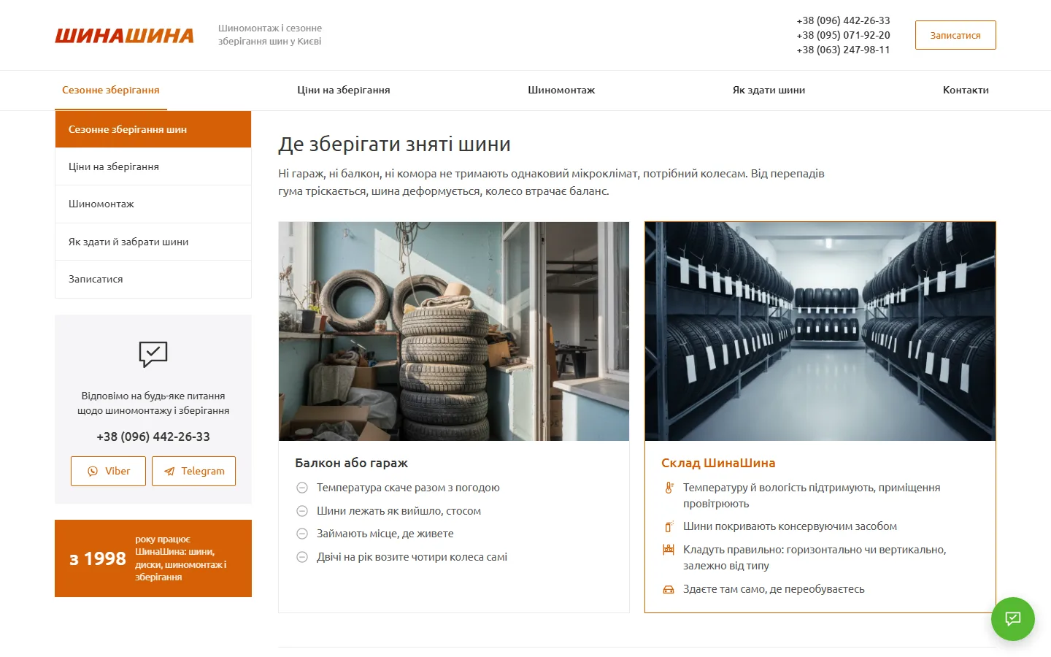Call +38 (095) 071-92-20
This screenshot has width=1051, height=657.
tap(843, 35)
